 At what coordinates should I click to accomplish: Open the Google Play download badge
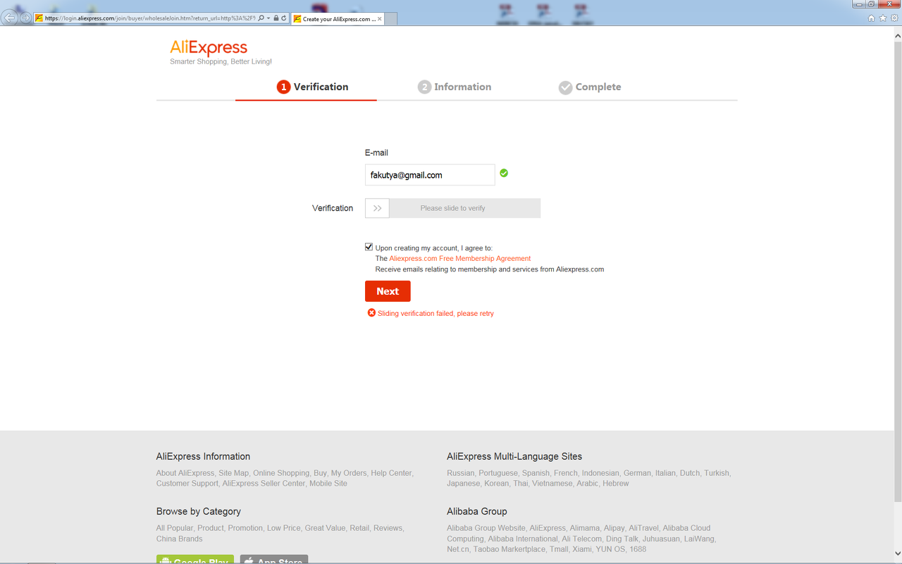pos(195,560)
